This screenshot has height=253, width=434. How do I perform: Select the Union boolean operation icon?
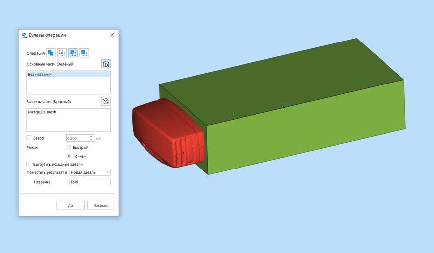pyautogui.click(x=51, y=53)
